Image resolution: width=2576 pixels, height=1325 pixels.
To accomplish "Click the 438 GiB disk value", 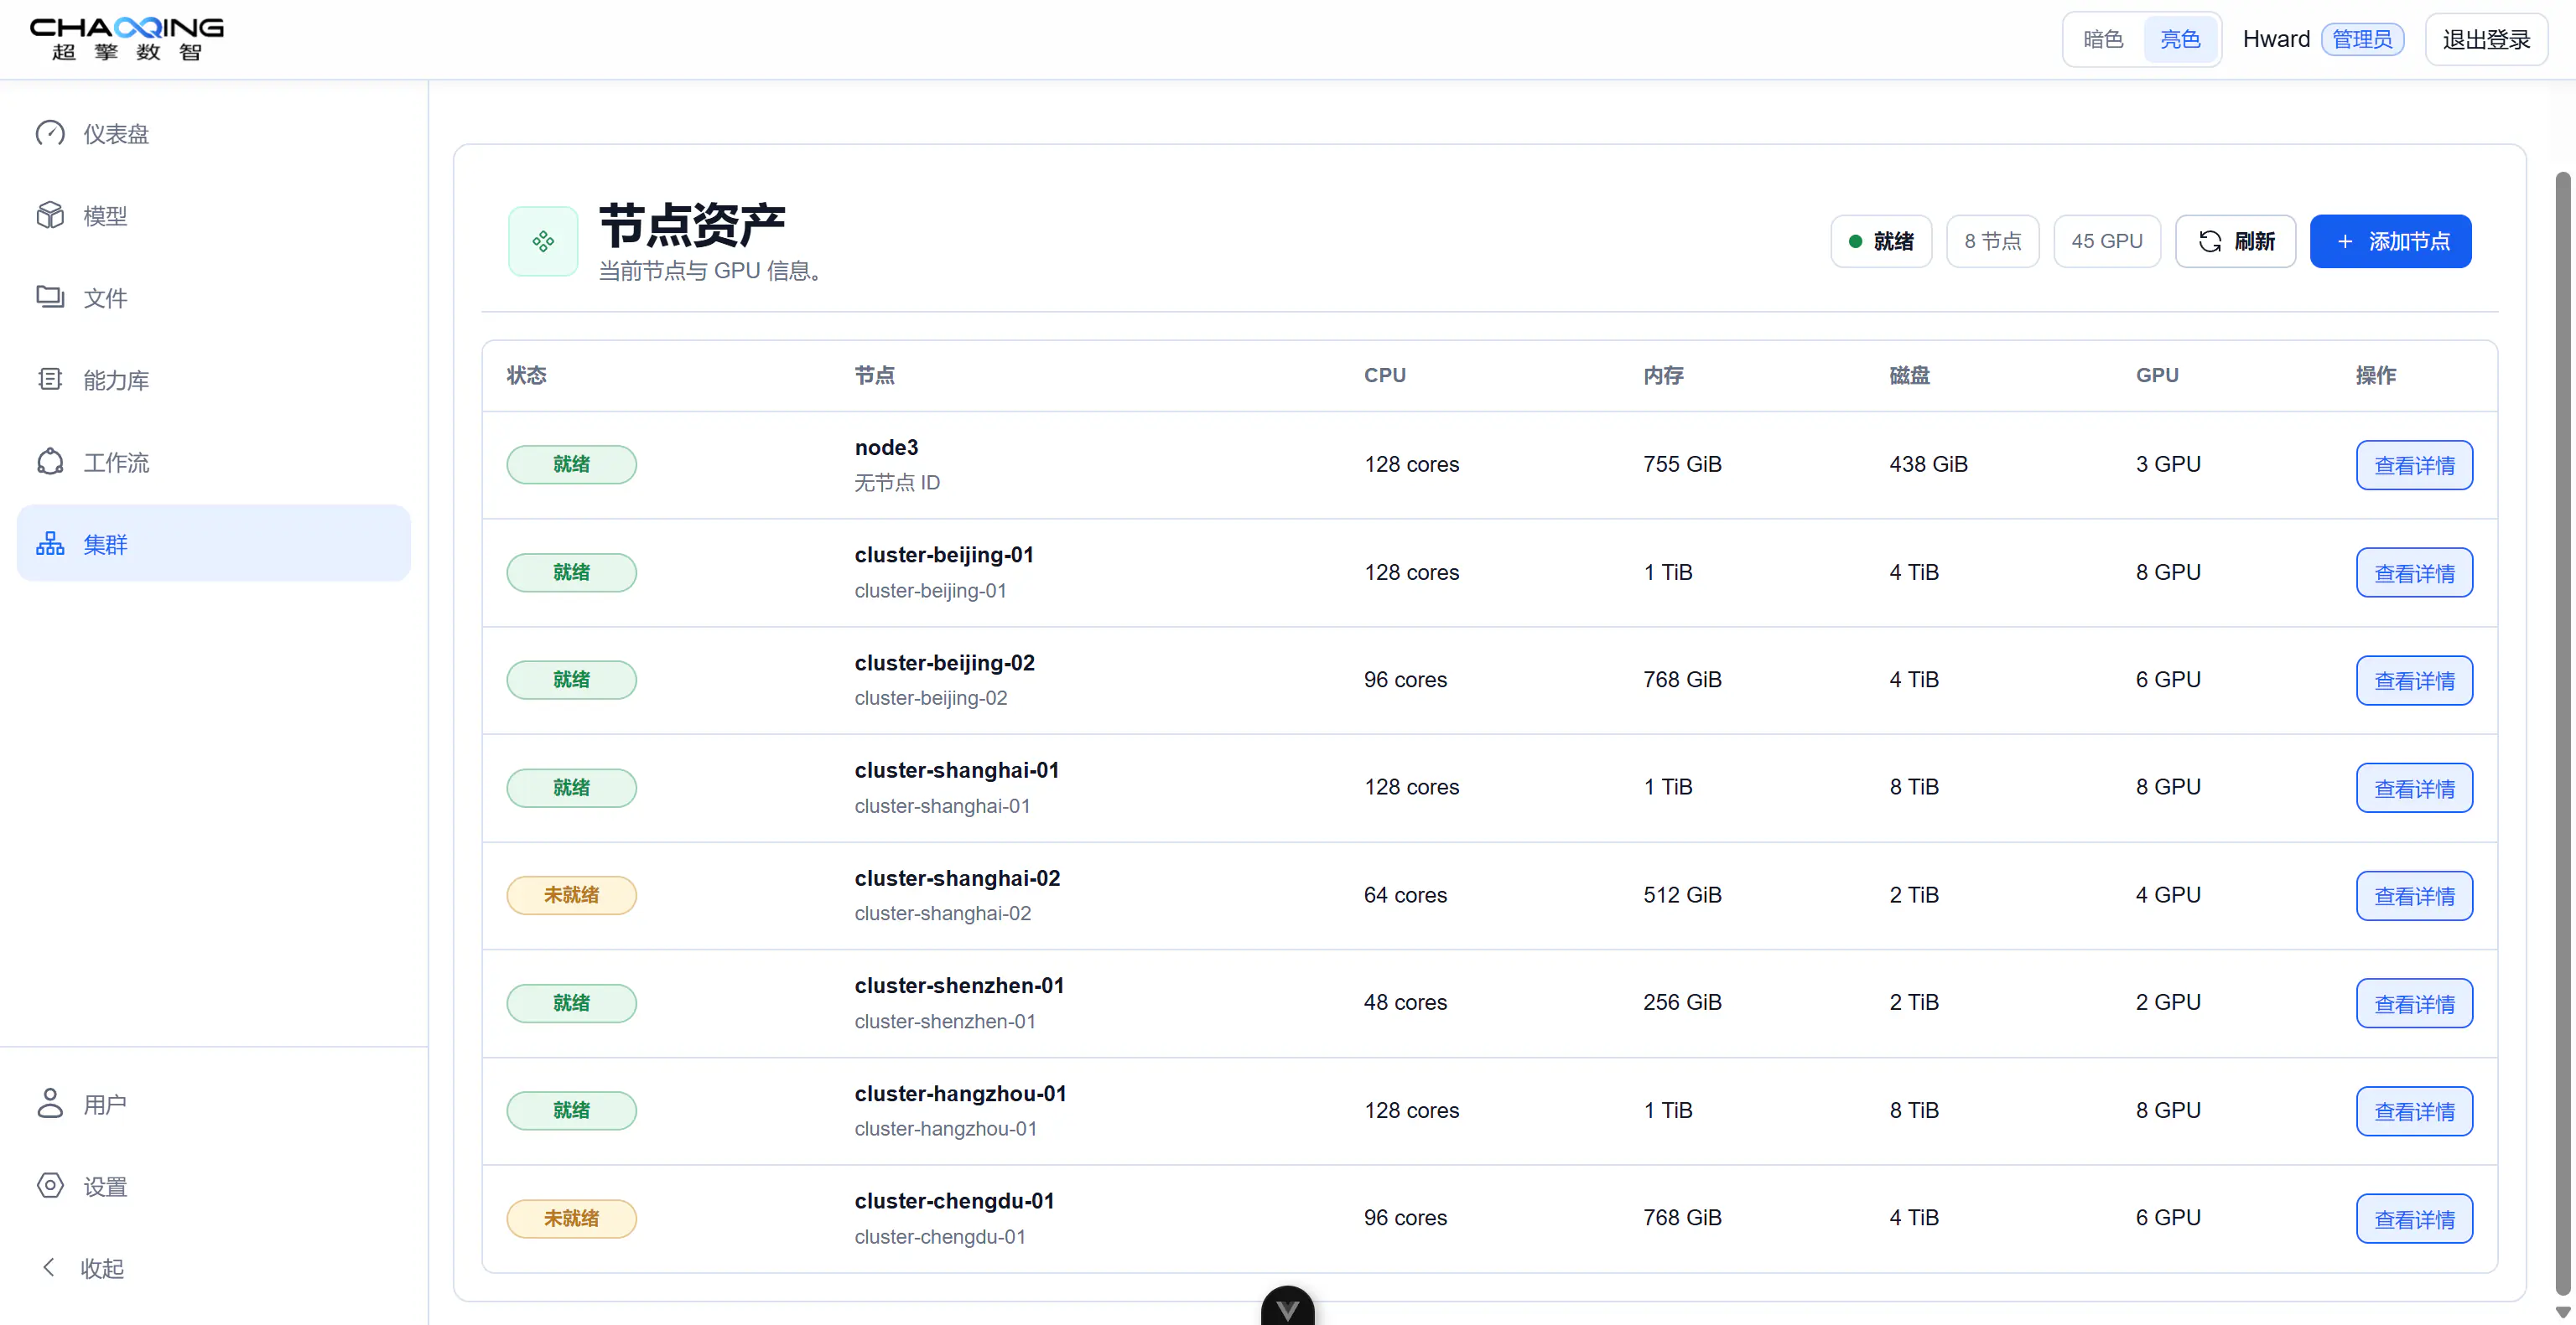I will (1928, 463).
